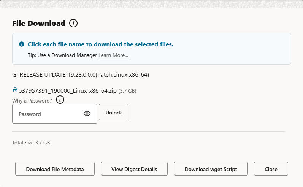This screenshot has height=187, width=303.
Task: Click Download File Metadata button
Action: pyautogui.click(x=55, y=169)
